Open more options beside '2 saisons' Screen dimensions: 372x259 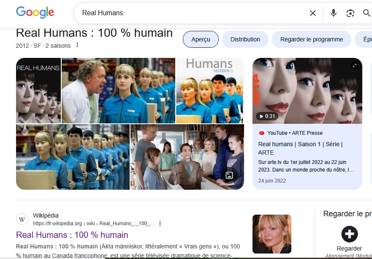coord(77,46)
